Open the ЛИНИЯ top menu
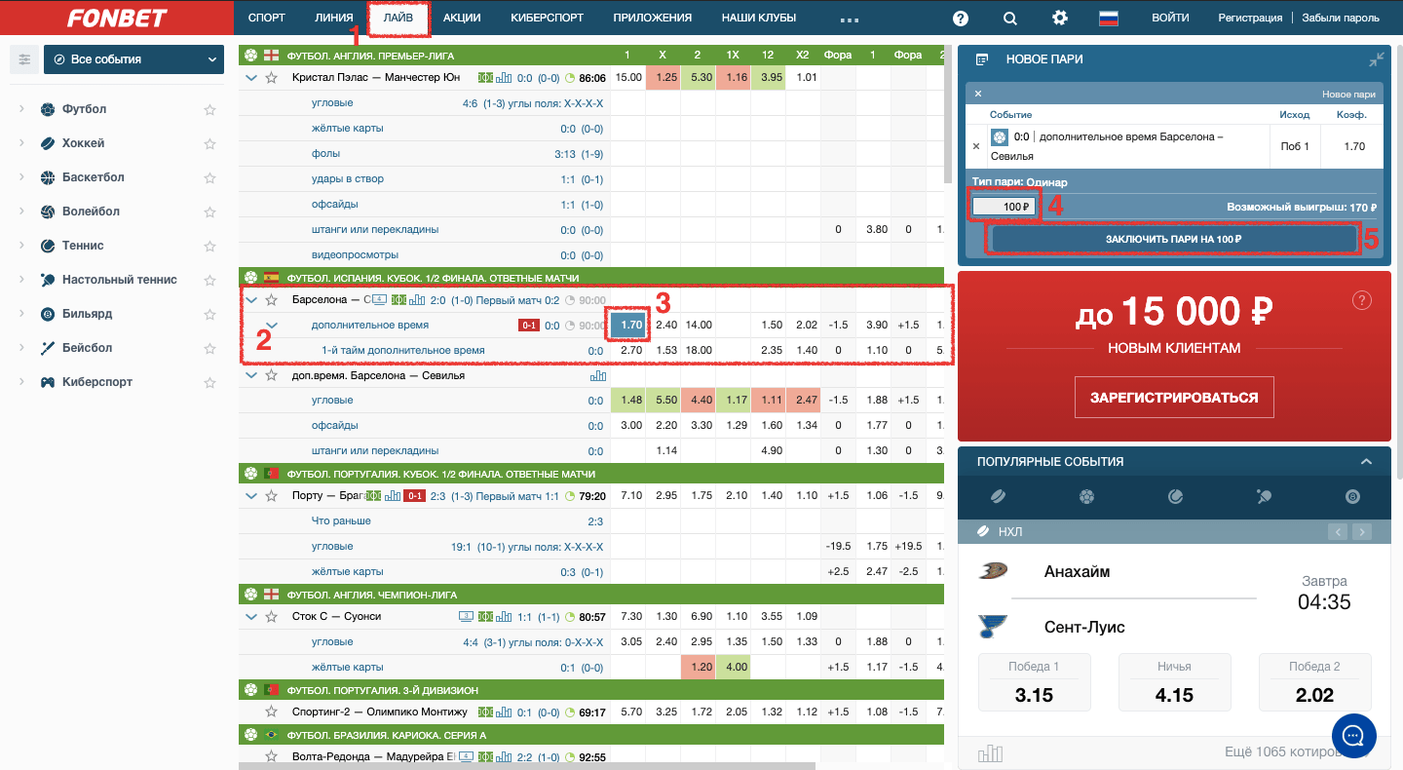The height and width of the screenshot is (770, 1403). click(x=334, y=18)
